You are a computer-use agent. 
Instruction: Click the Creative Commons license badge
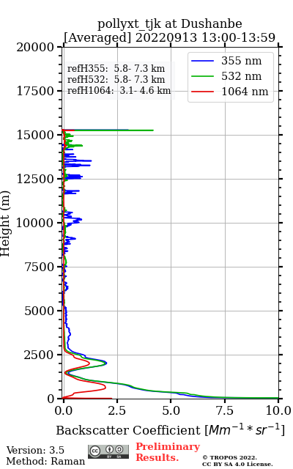click(108, 451)
